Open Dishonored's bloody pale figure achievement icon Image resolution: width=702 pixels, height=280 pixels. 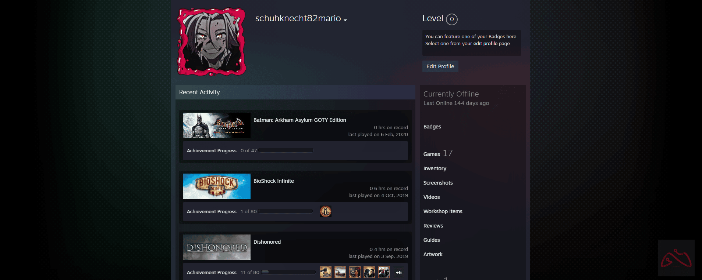coord(384,272)
